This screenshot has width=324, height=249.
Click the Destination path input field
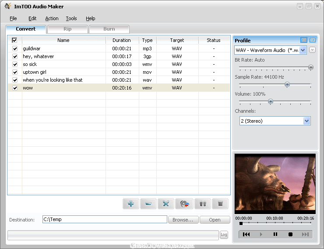(105, 219)
